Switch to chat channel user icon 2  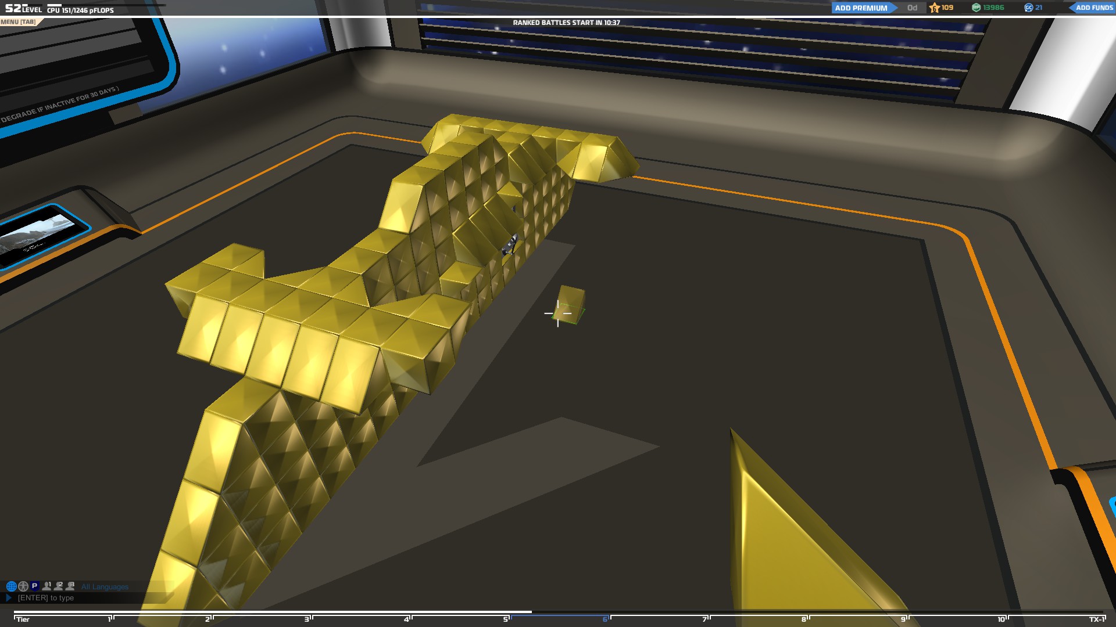coord(58,586)
